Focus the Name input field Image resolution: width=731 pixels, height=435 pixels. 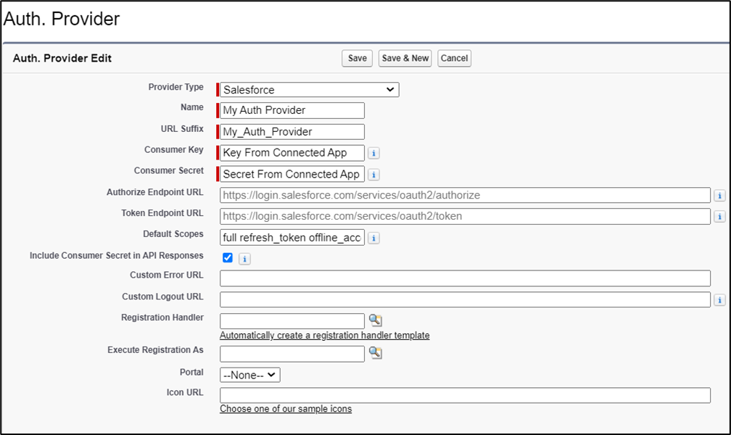tap(292, 110)
